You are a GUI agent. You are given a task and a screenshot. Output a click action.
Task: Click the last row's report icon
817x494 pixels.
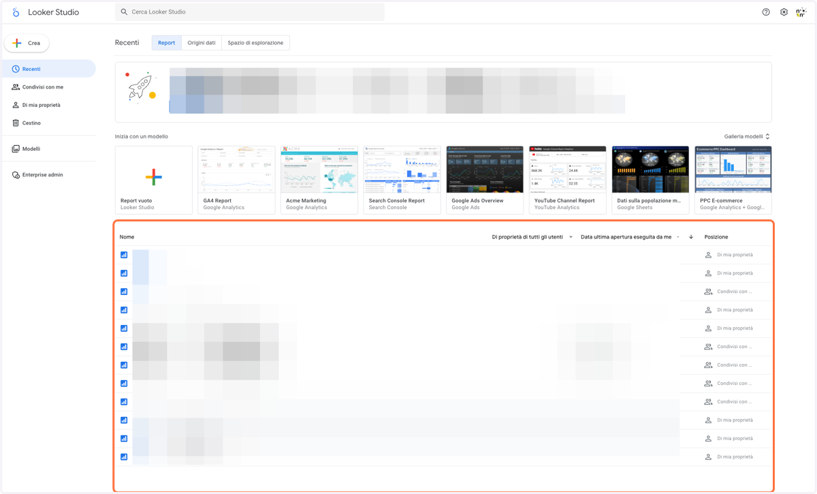click(x=124, y=457)
